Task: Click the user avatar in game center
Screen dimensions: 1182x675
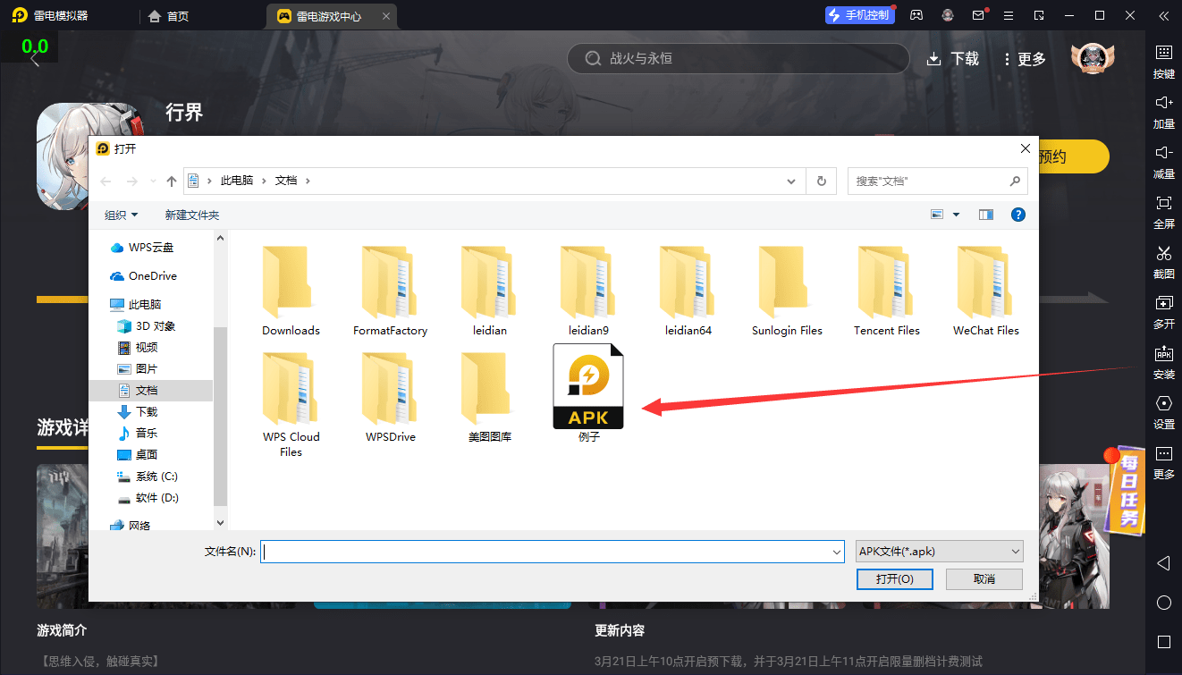Action: pos(1091,58)
